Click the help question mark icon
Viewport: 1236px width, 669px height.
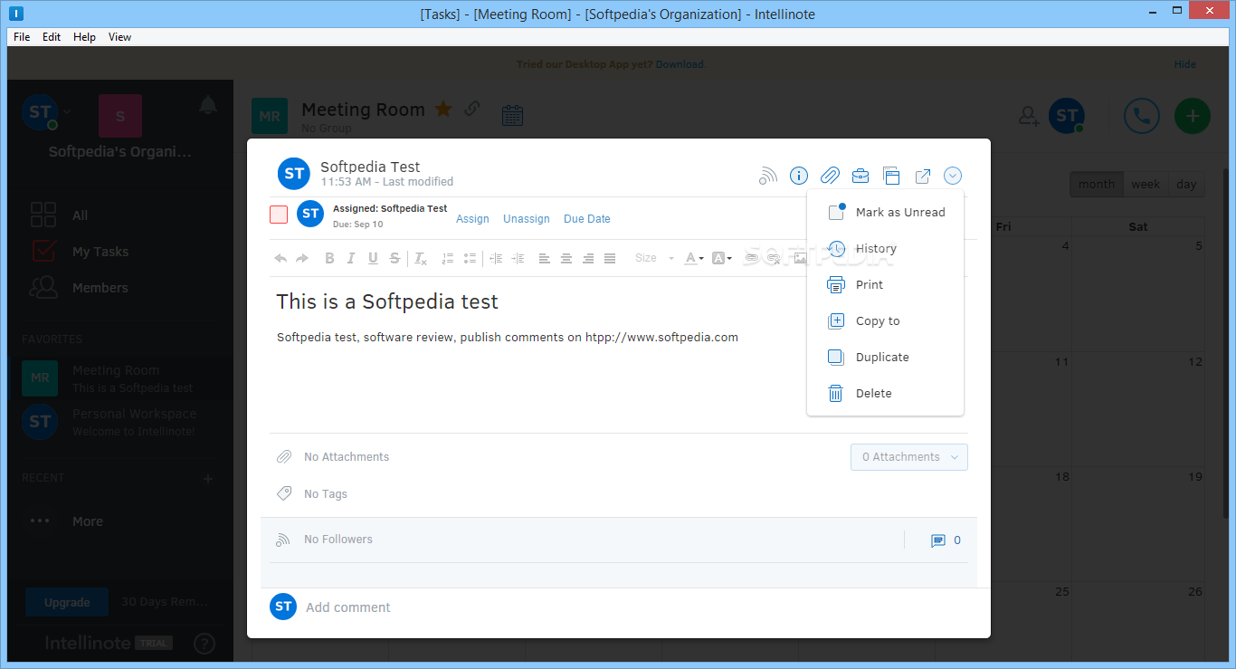click(x=204, y=644)
